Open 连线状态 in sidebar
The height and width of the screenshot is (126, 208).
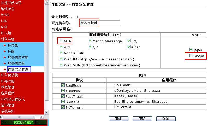point(8,9)
